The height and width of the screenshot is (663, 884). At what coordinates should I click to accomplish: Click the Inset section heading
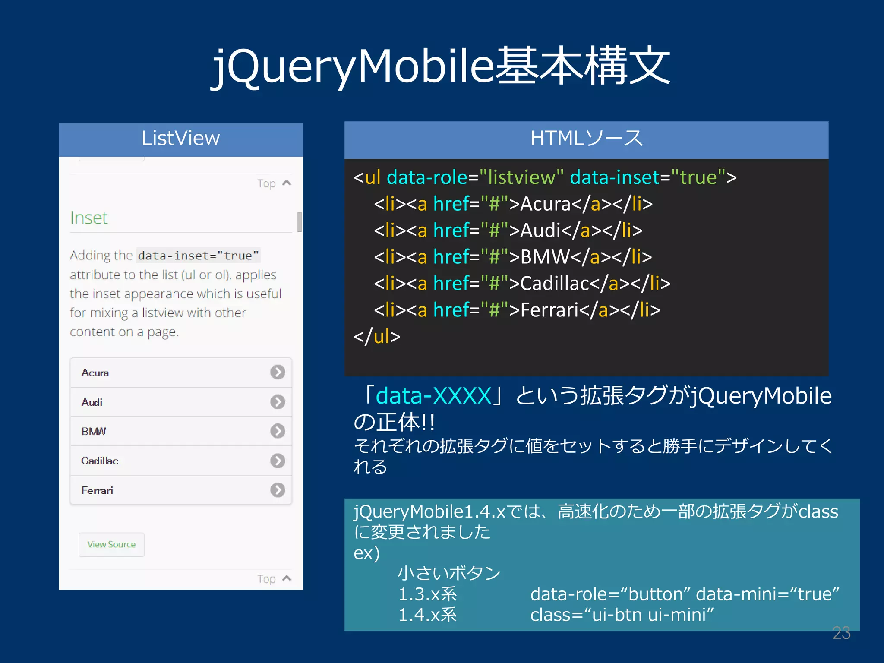click(89, 218)
